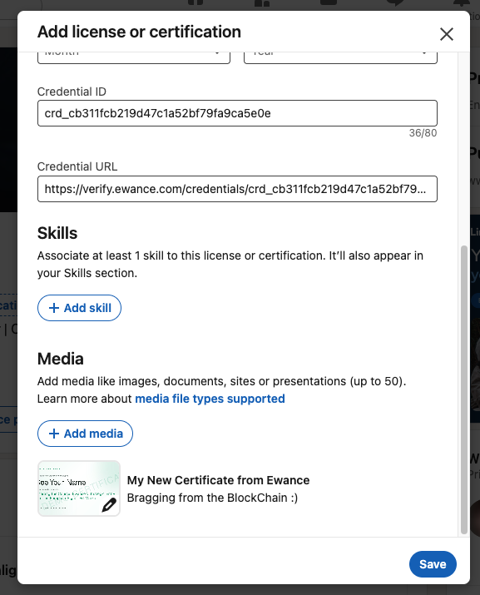Image resolution: width=480 pixels, height=595 pixels.
Task: Click the Skills section heading
Action: [57, 233]
